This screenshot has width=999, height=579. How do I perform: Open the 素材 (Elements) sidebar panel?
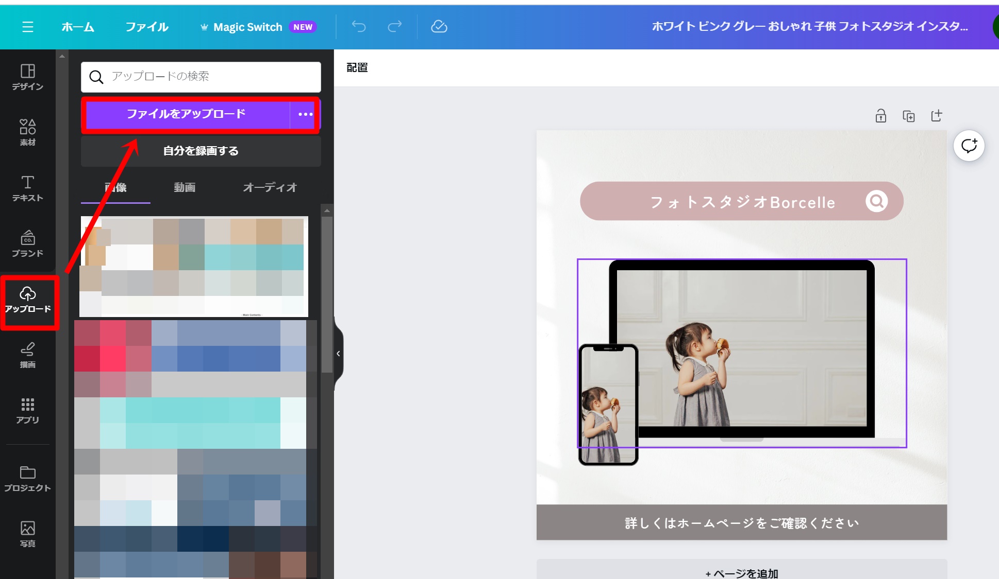click(28, 133)
